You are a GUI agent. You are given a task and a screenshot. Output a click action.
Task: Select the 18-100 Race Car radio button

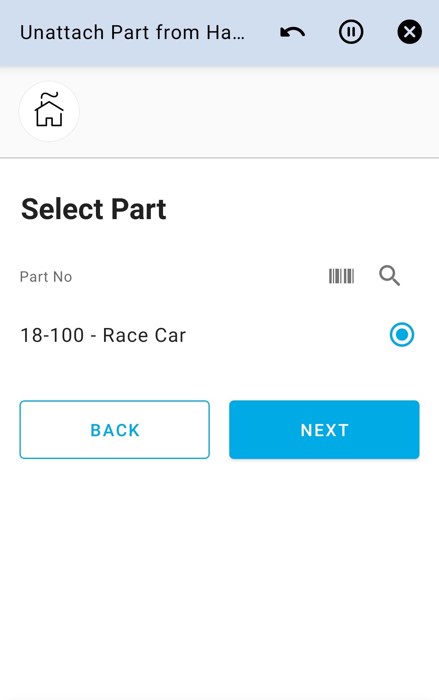(402, 335)
